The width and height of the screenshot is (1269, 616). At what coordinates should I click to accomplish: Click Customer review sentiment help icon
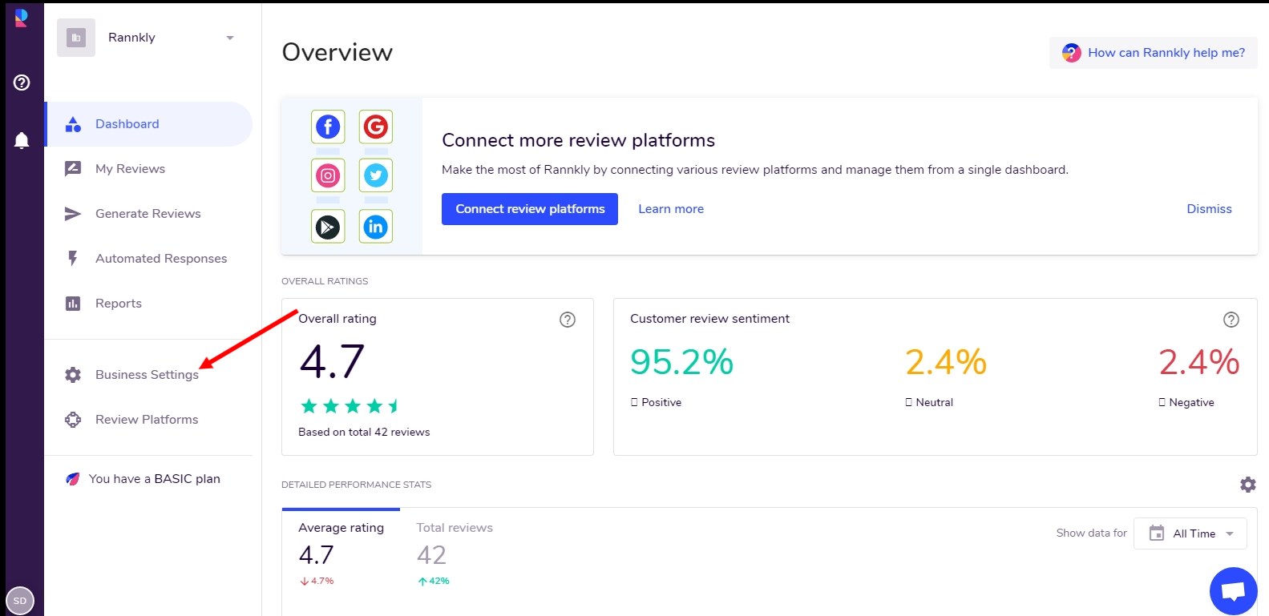coord(1231,320)
